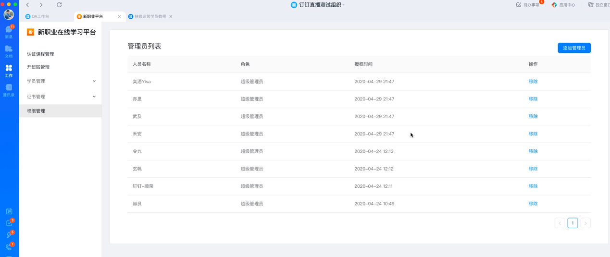Switch to the OA工作台 tab

[40, 16]
